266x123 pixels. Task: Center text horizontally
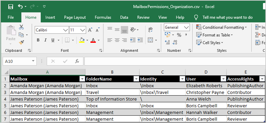coord(117,40)
